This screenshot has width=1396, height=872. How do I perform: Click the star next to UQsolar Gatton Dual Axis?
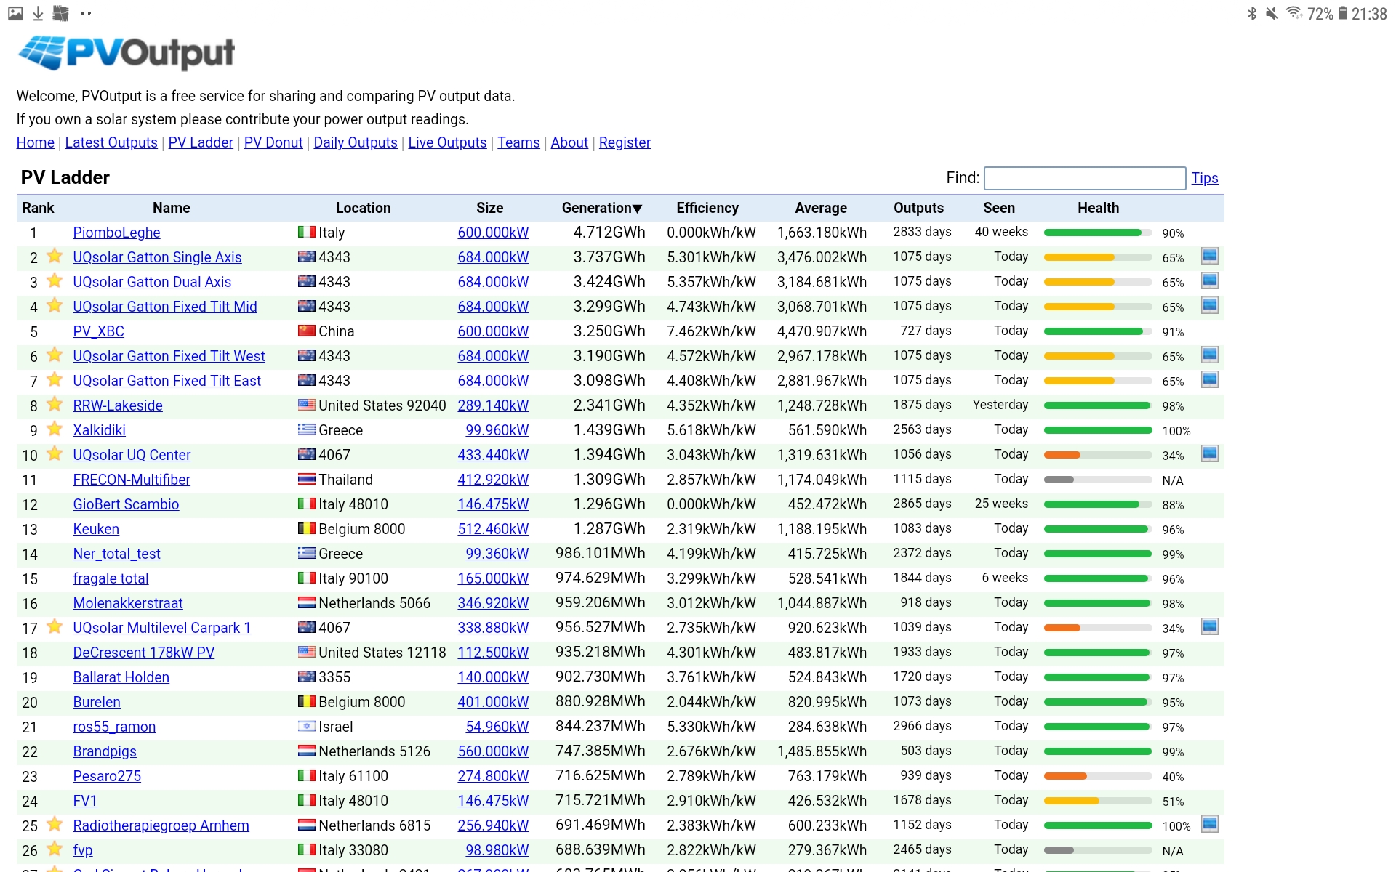point(55,280)
